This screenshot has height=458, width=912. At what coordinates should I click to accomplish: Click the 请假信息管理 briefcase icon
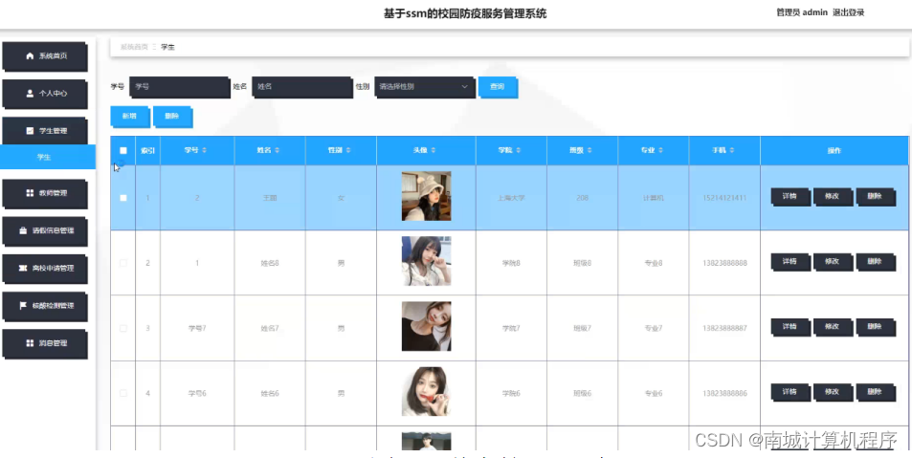(23, 230)
